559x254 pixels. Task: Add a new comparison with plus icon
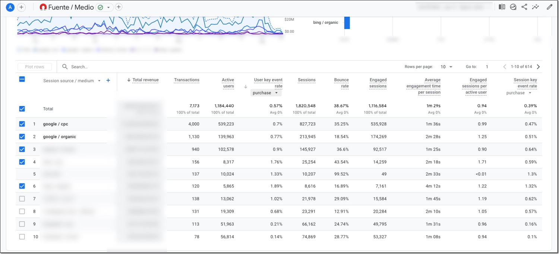click(x=22, y=7)
